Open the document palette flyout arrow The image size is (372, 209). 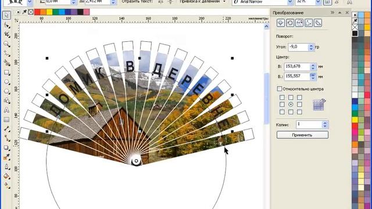click(x=18, y=12)
